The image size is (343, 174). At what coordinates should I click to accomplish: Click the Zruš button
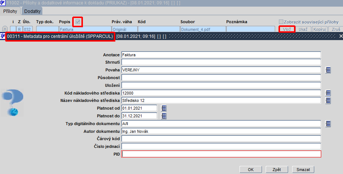[x=336, y=29]
